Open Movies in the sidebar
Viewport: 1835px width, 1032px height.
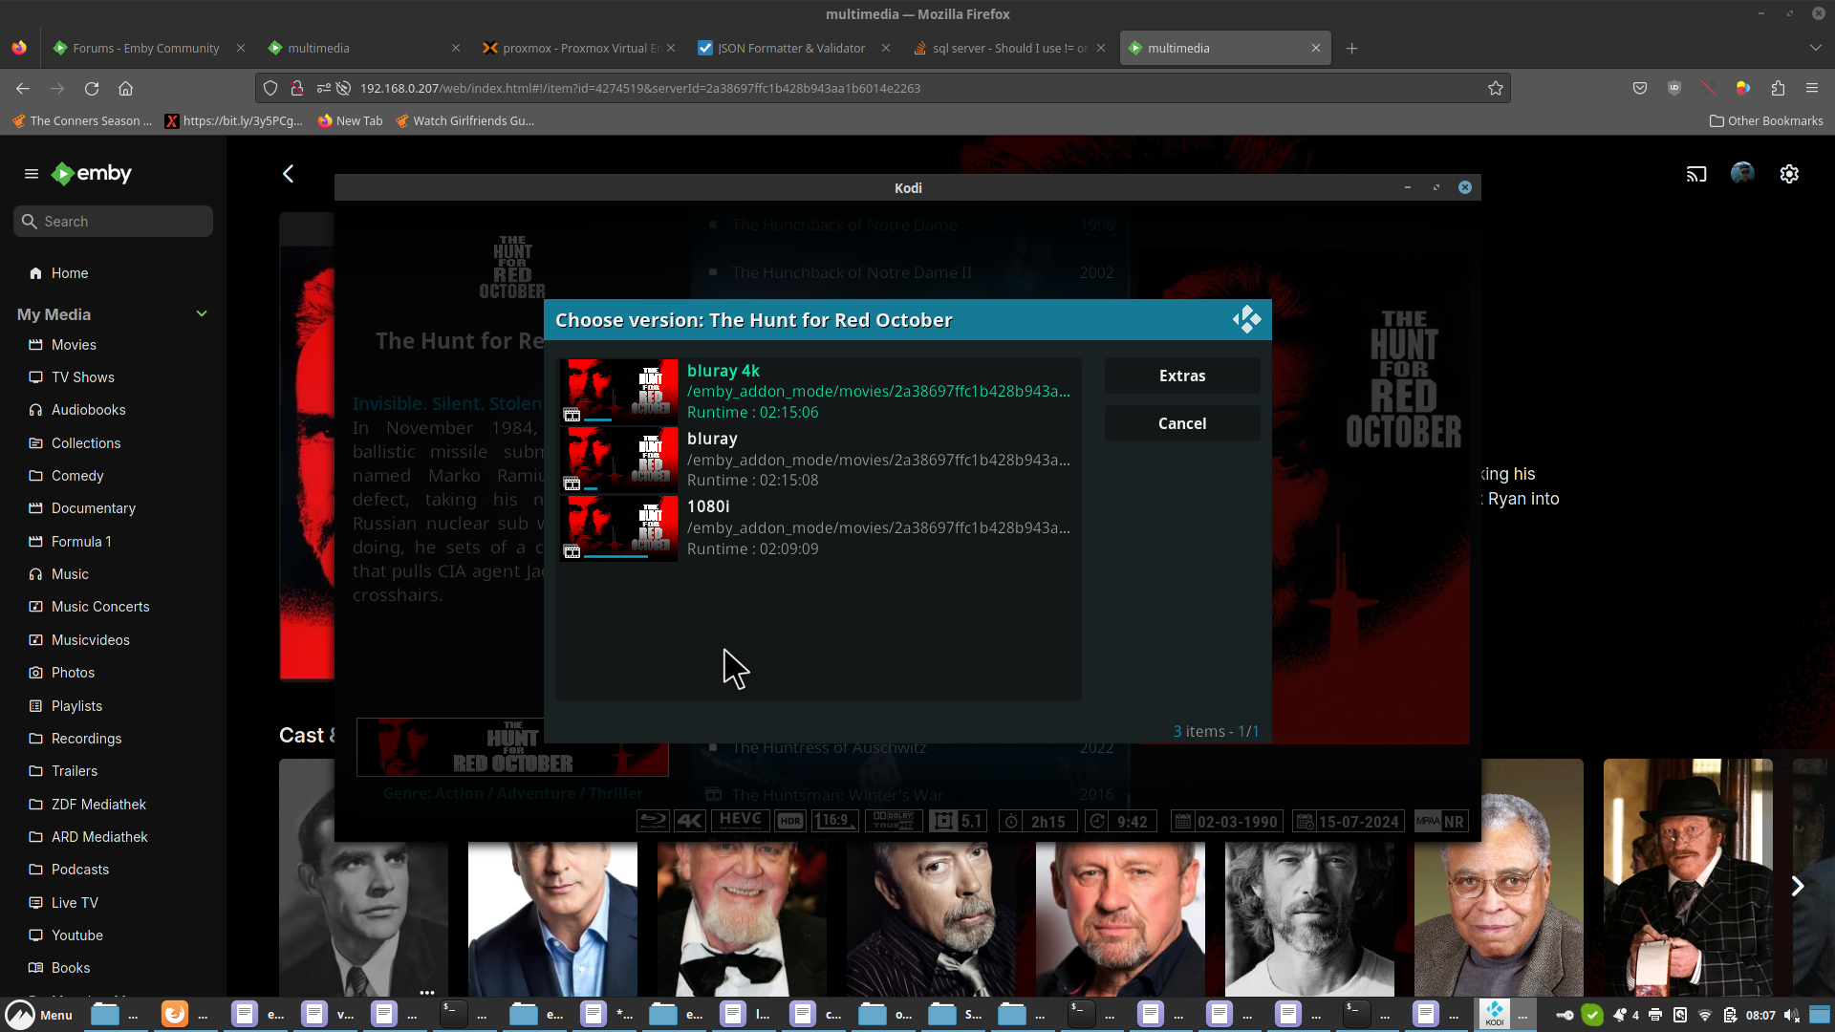click(74, 345)
